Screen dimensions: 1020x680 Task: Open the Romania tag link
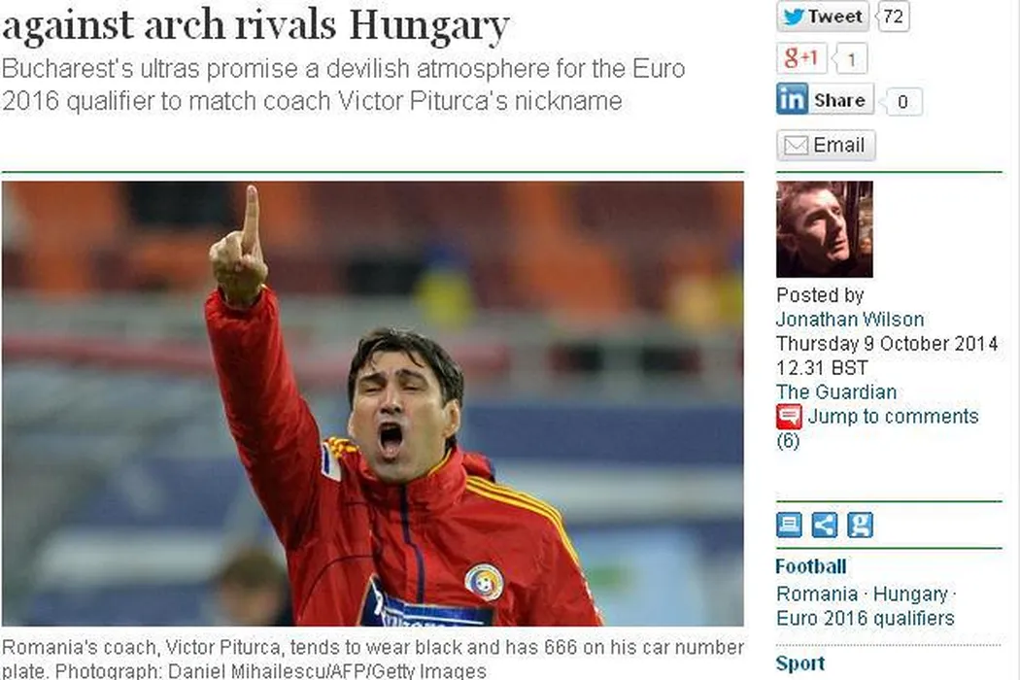pyautogui.click(x=817, y=595)
